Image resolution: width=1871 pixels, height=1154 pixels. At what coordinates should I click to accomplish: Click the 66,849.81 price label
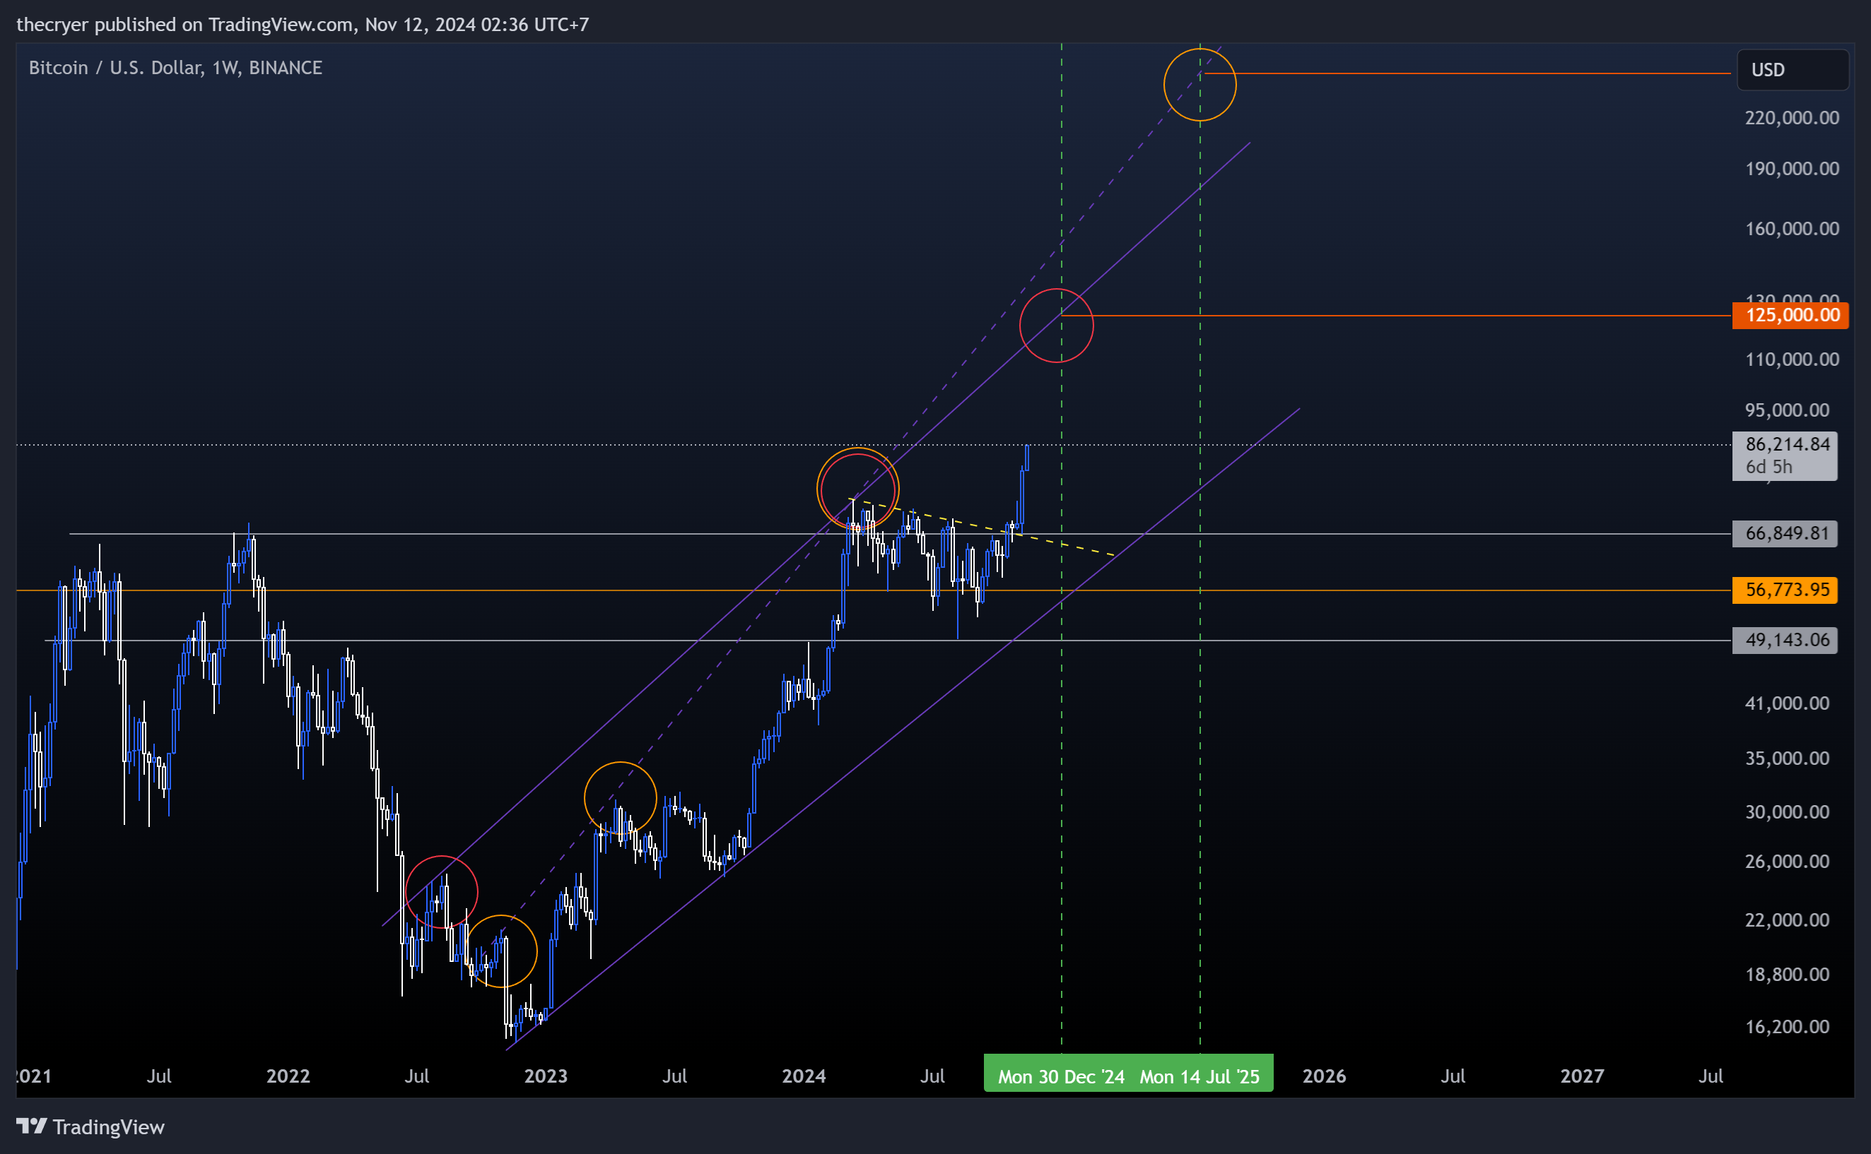pyautogui.click(x=1785, y=533)
